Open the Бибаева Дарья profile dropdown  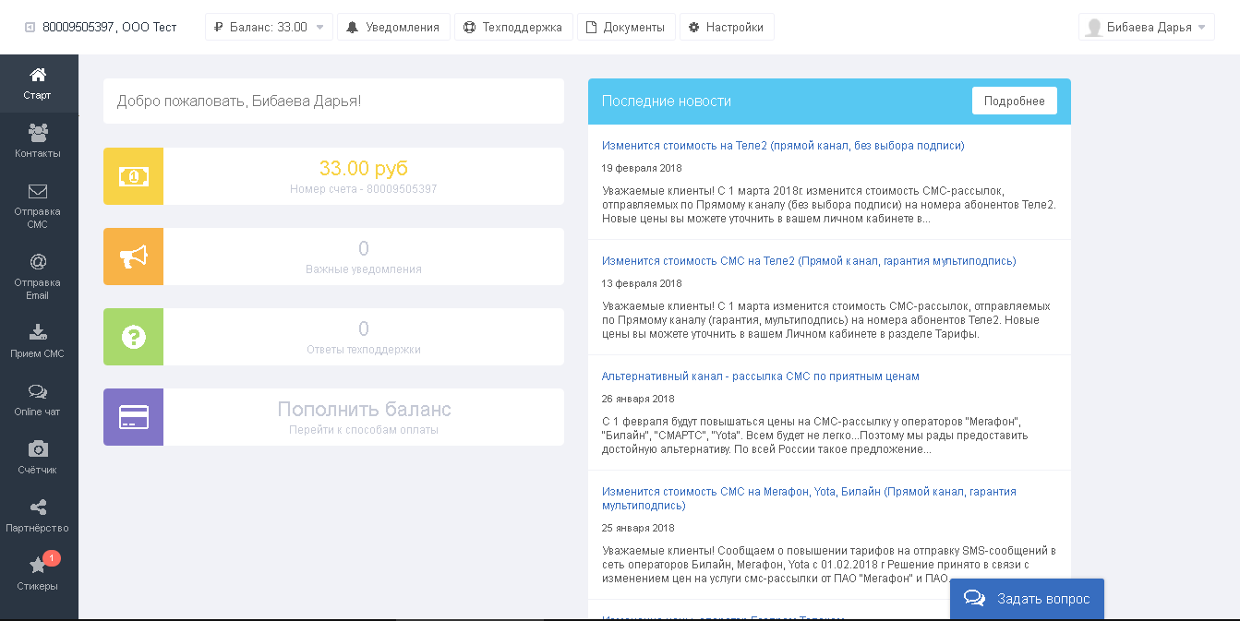pyautogui.click(x=1146, y=27)
